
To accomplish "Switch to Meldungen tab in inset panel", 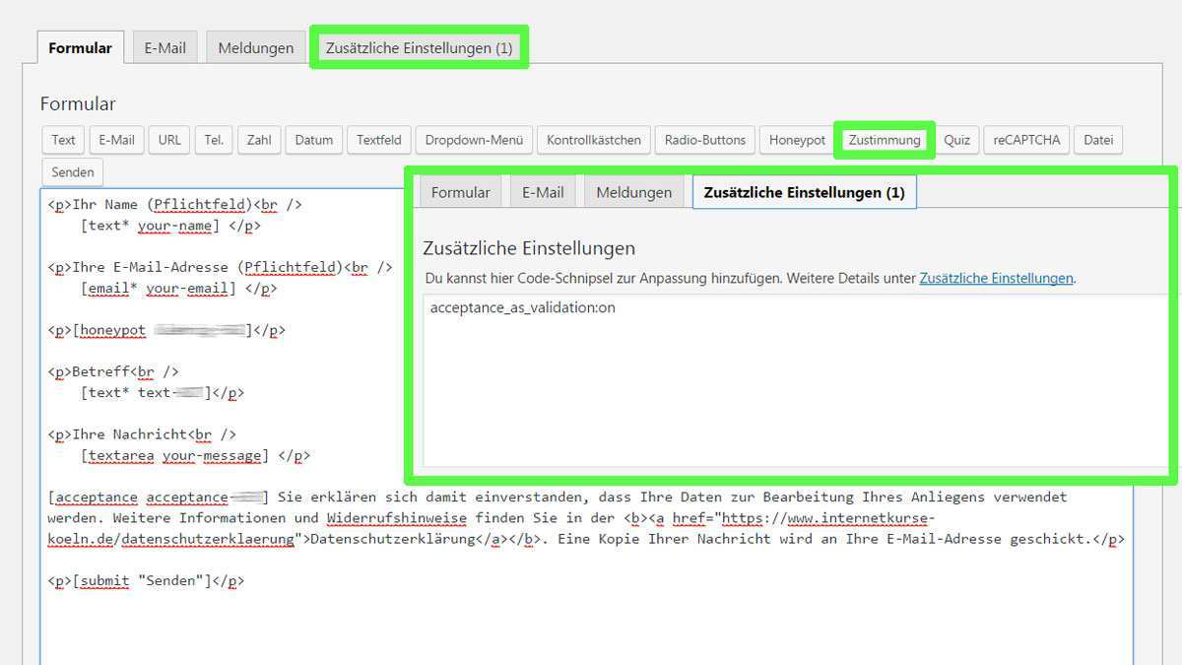I will click(x=633, y=193).
